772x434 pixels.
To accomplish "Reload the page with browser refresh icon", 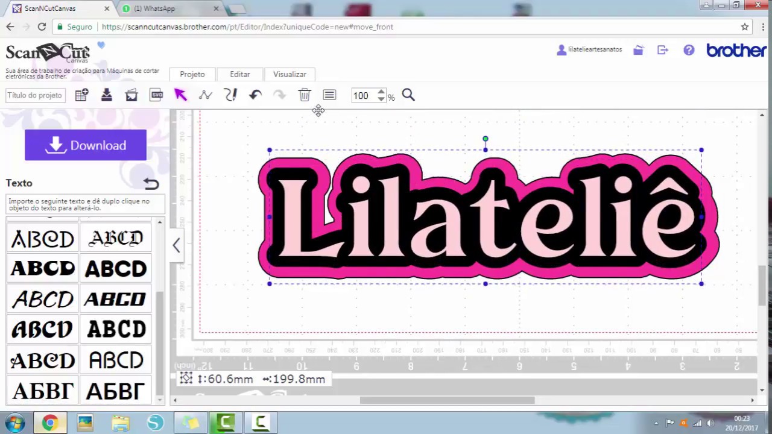I will [x=42, y=27].
